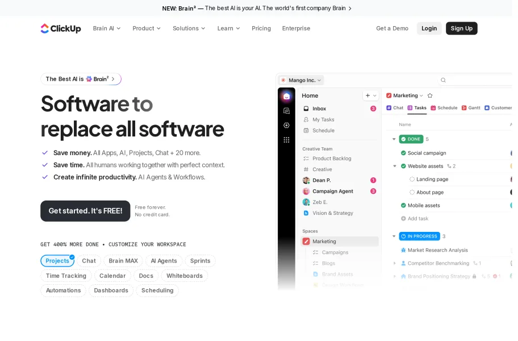Expand the Product navigation menu
Image resolution: width=518 pixels, height=341 pixels.
tap(147, 28)
